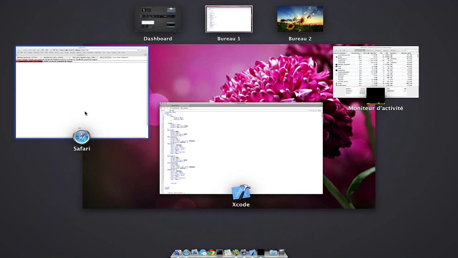Launch Google Chrome from the Dock
This screenshot has width=458, height=258.
[211, 252]
